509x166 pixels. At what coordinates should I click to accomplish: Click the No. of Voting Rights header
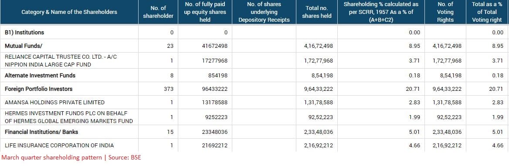445,12
